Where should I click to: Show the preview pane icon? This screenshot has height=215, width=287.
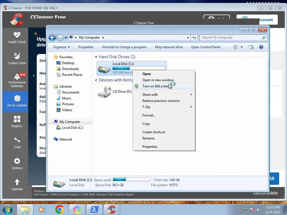tap(251, 47)
